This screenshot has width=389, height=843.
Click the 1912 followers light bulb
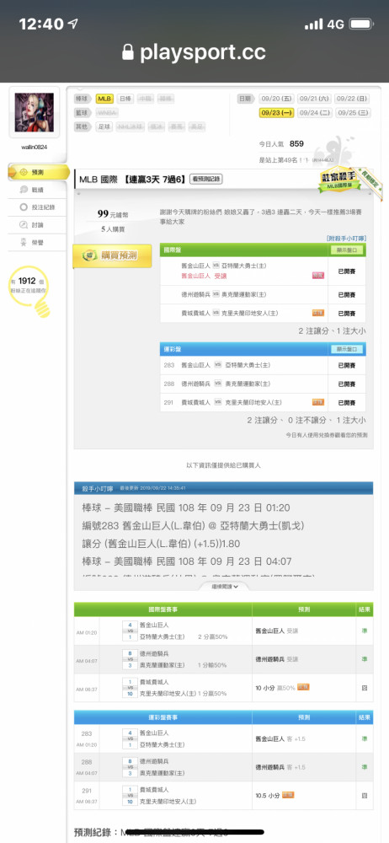coord(31,290)
